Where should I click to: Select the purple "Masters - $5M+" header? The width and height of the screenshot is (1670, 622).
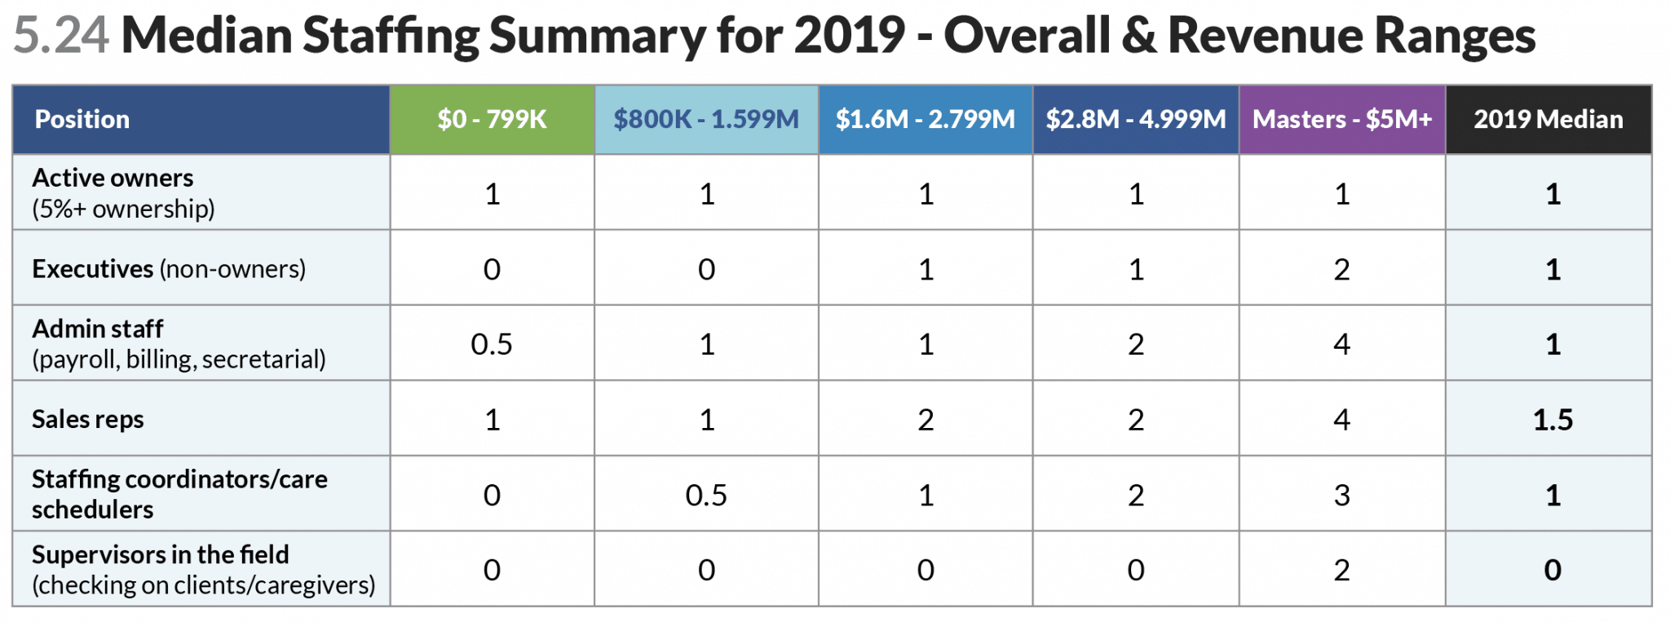(1342, 120)
